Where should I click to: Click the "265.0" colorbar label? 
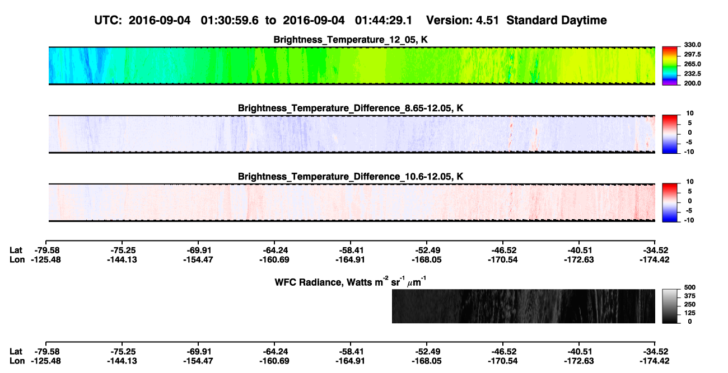pyautogui.click(x=693, y=64)
